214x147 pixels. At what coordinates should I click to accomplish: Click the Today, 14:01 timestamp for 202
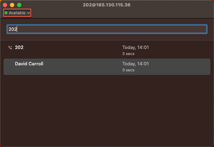pyautogui.click(x=135, y=47)
